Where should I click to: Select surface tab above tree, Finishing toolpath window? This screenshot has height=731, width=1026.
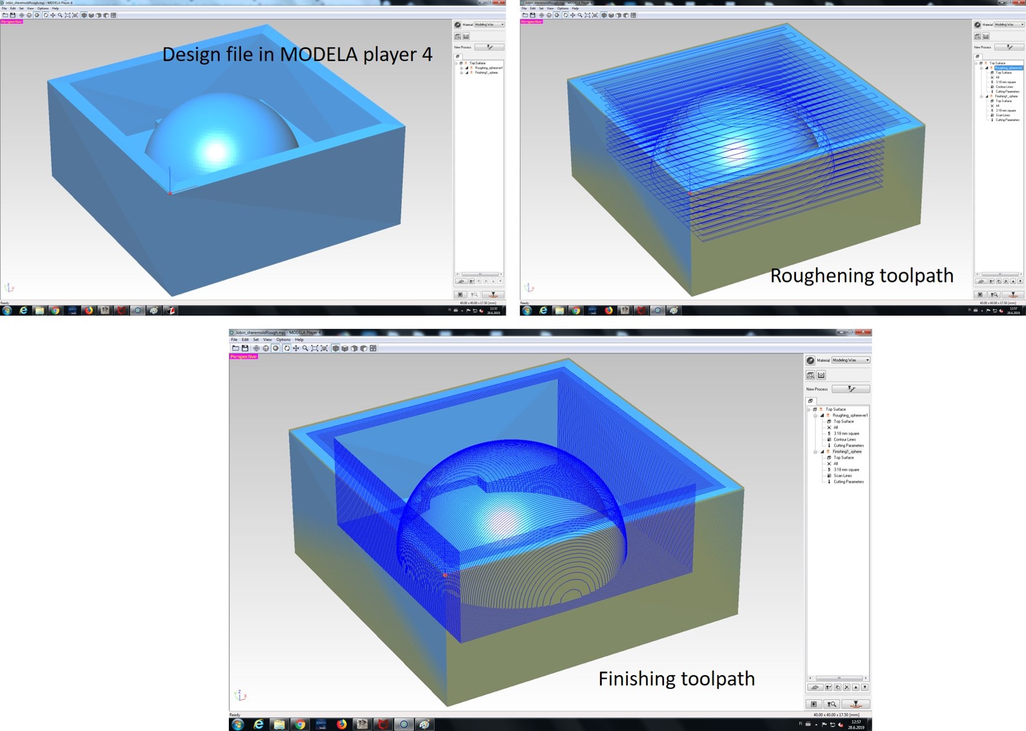click(811, 401)
